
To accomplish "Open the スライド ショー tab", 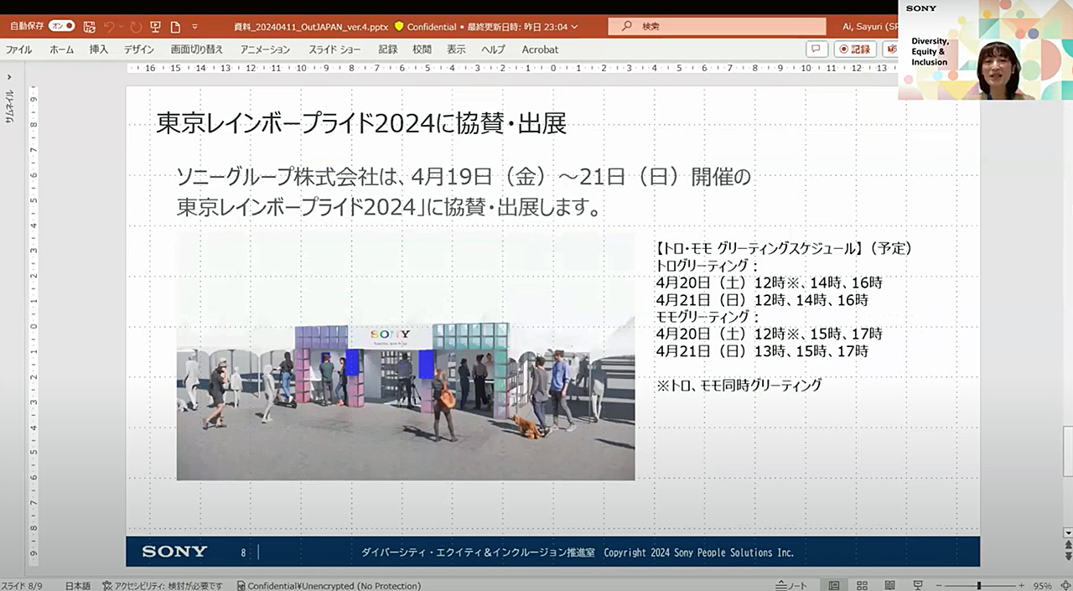I will click(x=334, y=49).
